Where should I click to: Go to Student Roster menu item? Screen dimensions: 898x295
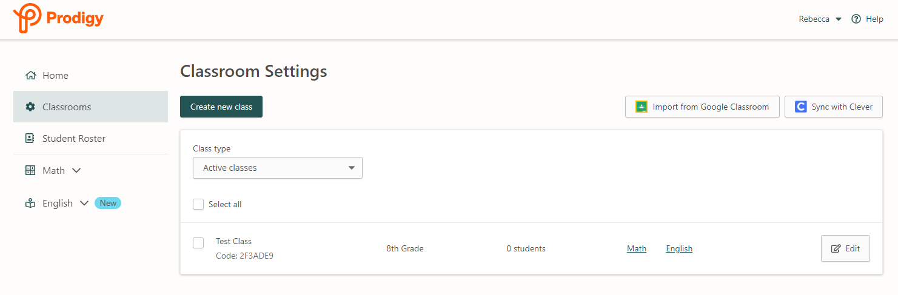pyautogui.click(x=74, y=139)
